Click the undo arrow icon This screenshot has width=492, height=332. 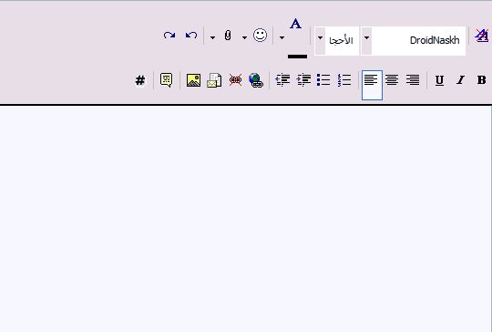tap(191, 36)
